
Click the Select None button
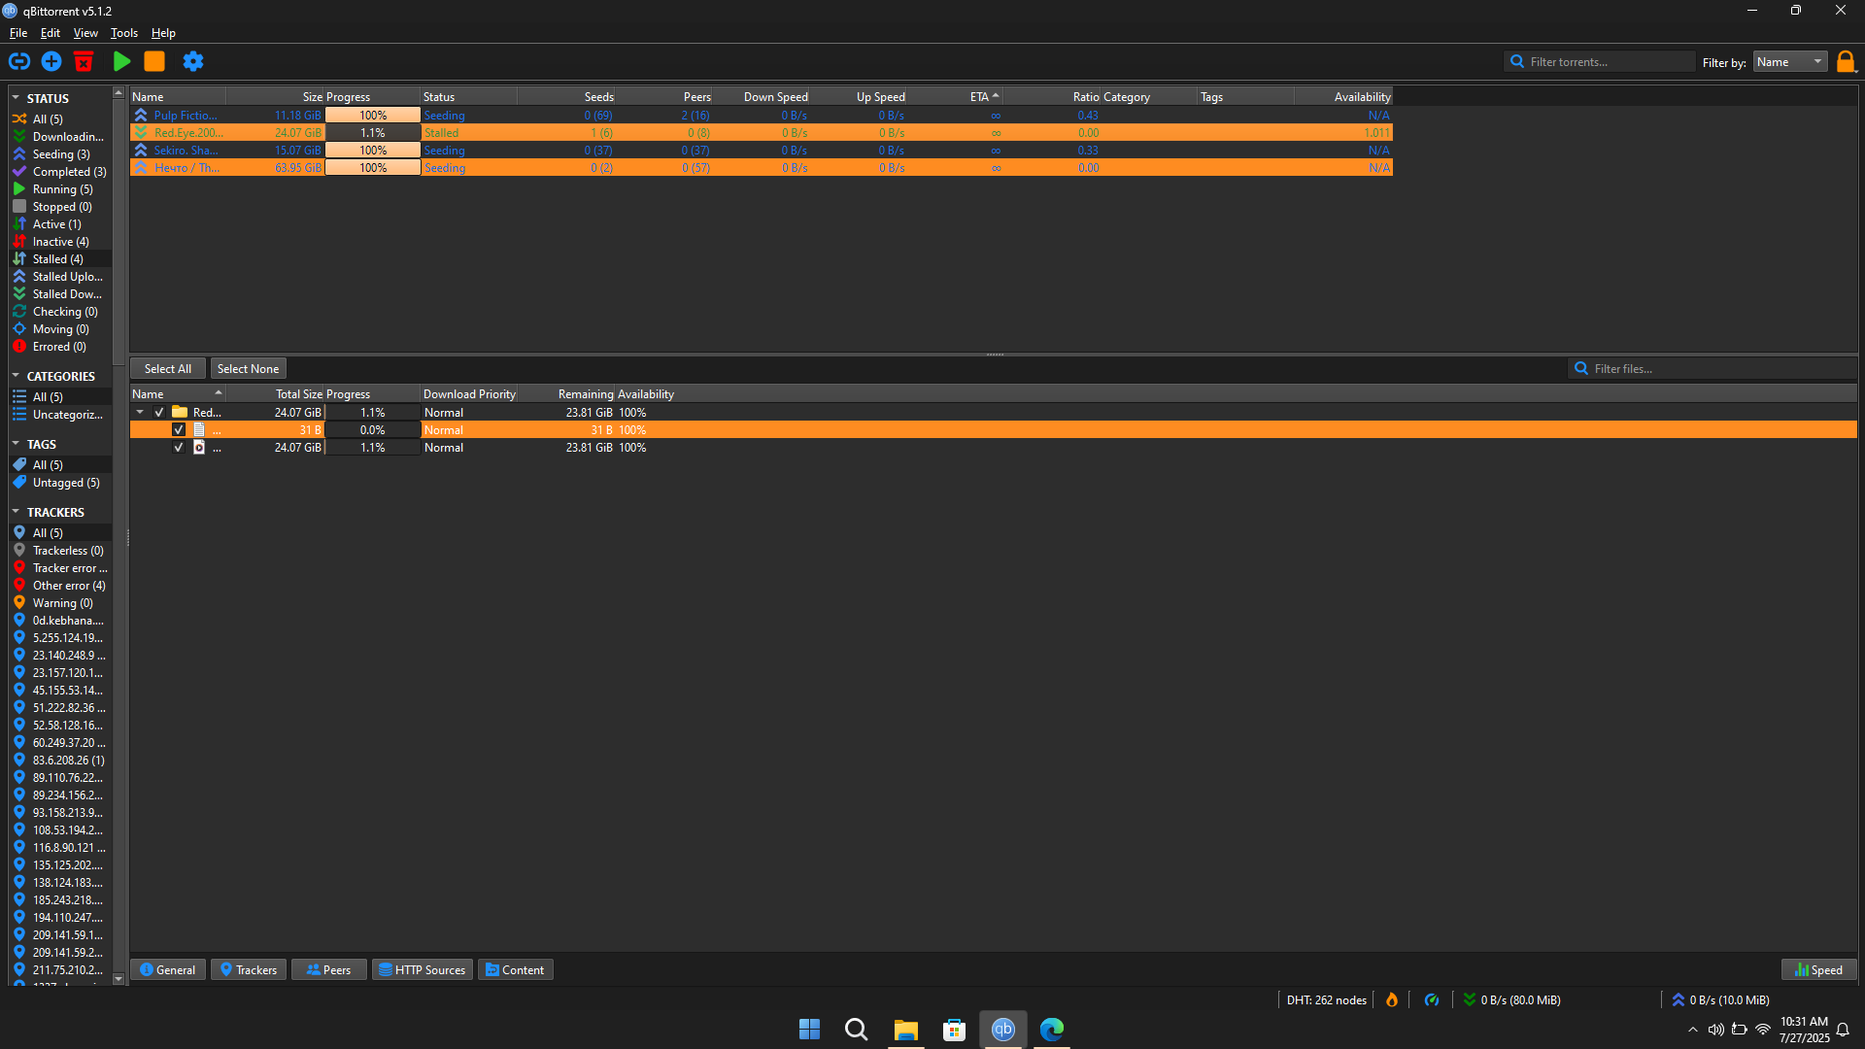point(248,369)
